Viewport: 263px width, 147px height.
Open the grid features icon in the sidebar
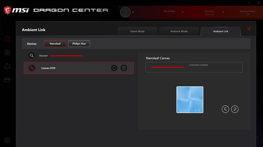coord(7,52)
